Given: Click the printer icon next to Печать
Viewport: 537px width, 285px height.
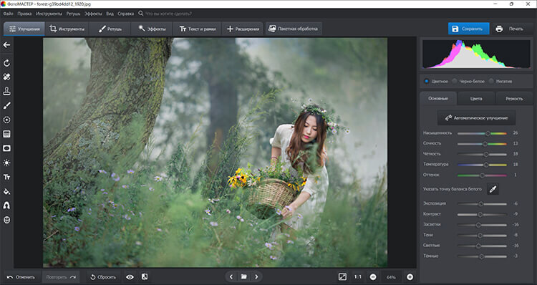Looking at the screenshot, I should click(x=499, y=29).
